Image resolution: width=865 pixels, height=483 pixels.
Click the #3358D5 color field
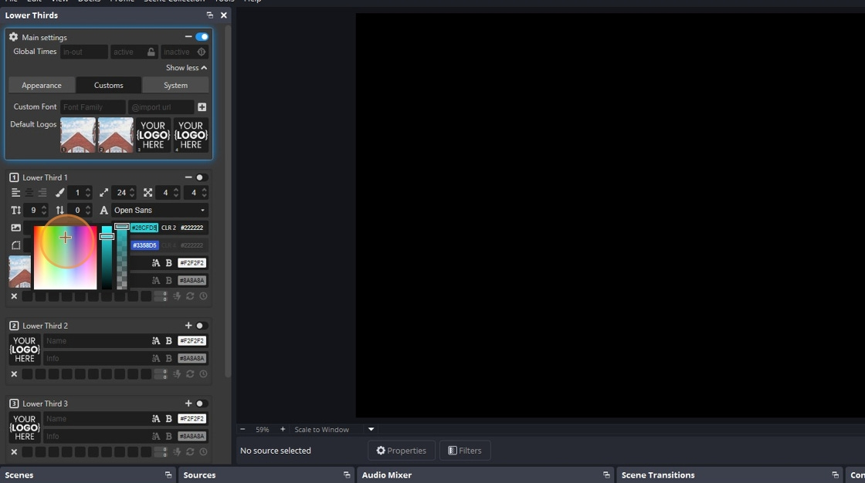pyautogui.click(x=144, y=245)
